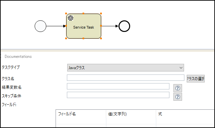Click top-left orange resize handle of task
The height and width of the screenshot is (128, 215).
click(x=66, y=13)
